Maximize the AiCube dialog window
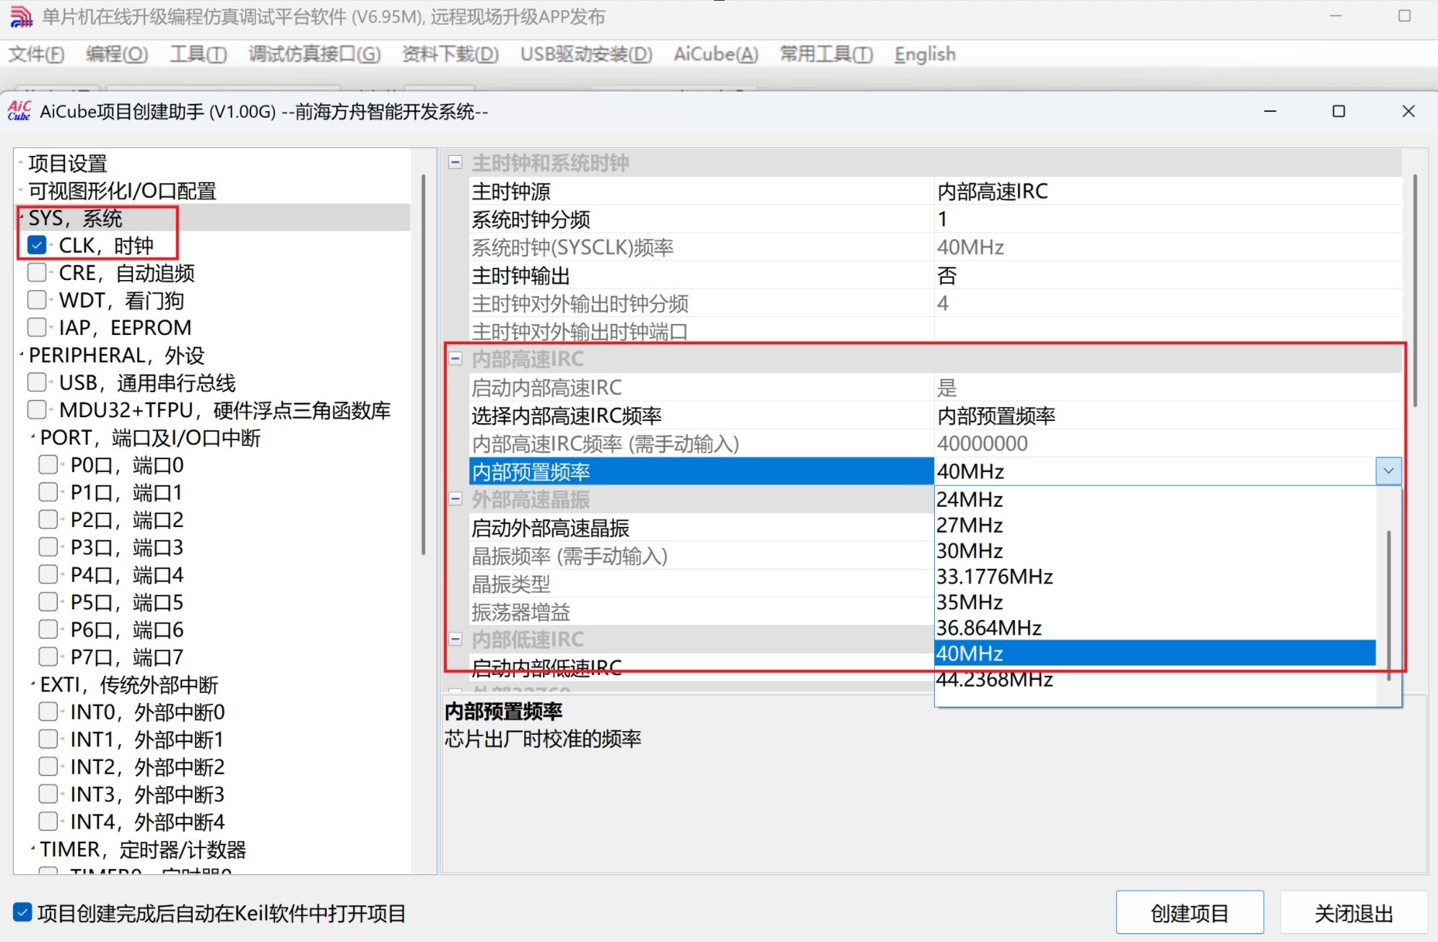1438x942 pixels. tap(1338, 111)
